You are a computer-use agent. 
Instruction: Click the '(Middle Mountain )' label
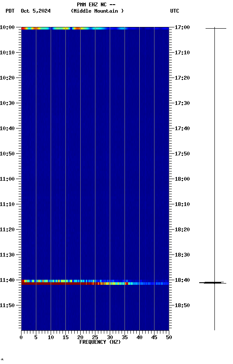point(97,11)
